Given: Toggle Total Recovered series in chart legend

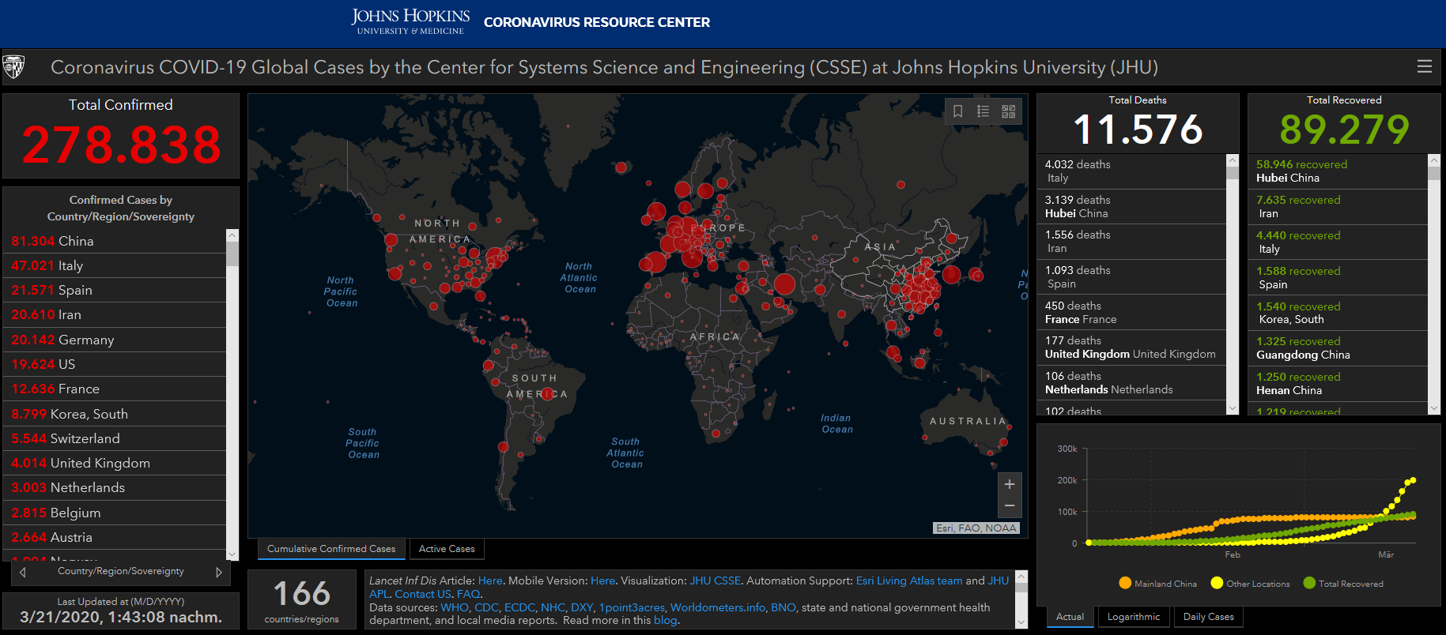Looking at the screenshot, I should 1342,584.
